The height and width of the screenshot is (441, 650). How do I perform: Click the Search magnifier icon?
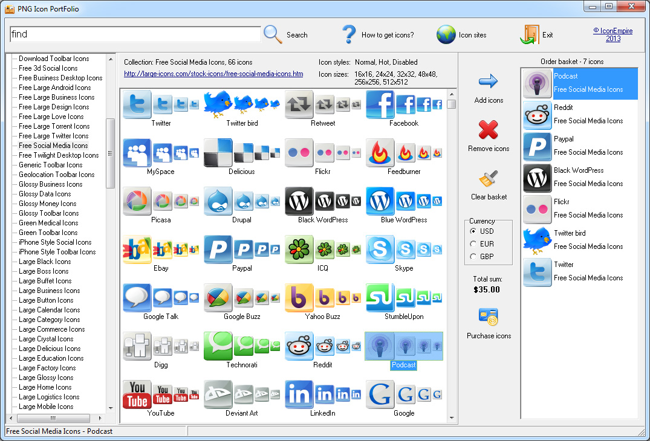[x=273, y=34]
